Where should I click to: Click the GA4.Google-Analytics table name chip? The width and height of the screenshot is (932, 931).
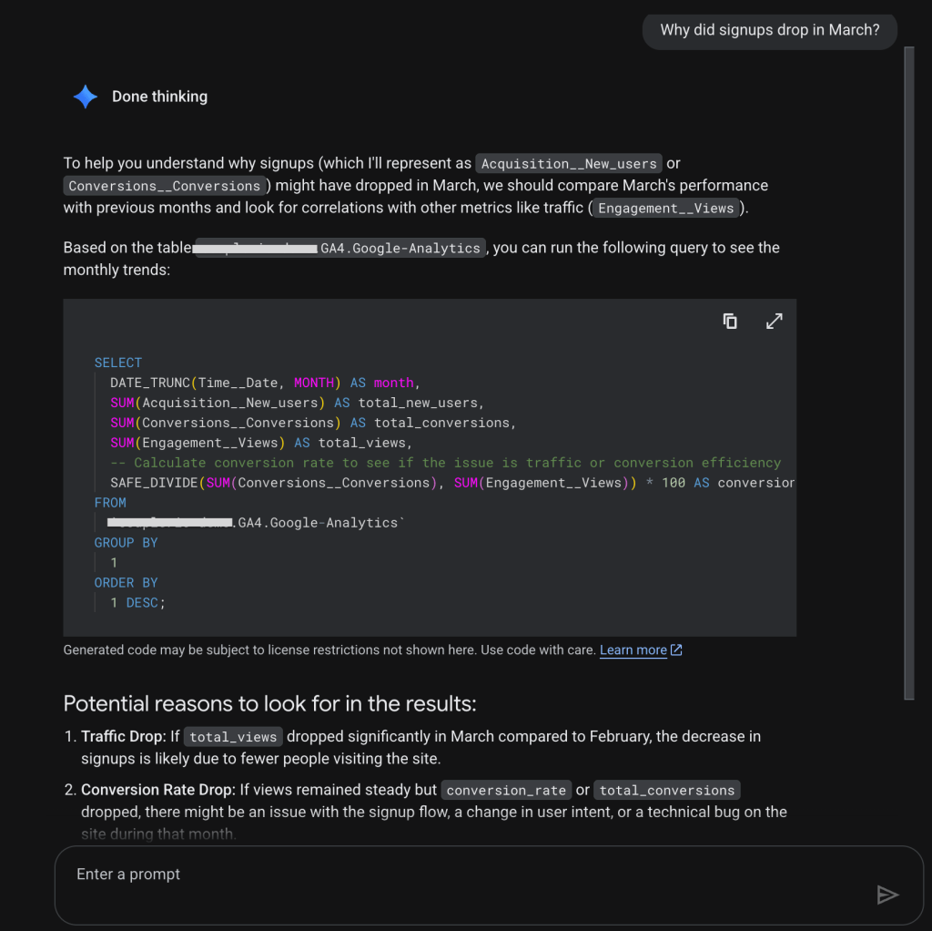[339, 248]
